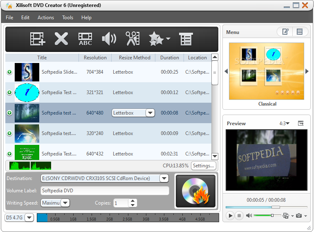Expand the 640*480 Softpedia test title row
The image size is (314, 232).
pos(9,113)
